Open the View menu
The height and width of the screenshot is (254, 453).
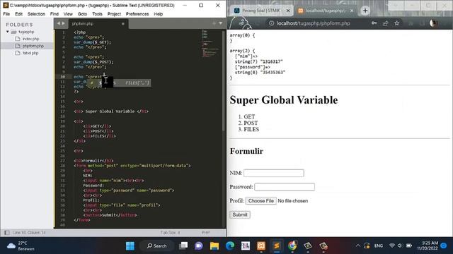point(68,14)
